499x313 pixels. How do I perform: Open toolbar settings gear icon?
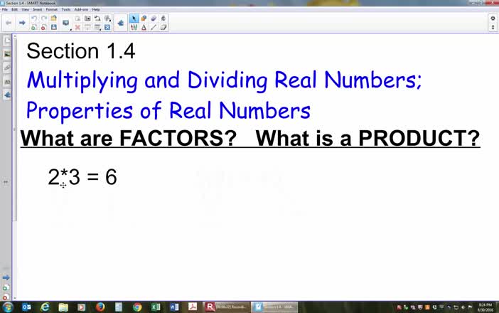point(493,18)
